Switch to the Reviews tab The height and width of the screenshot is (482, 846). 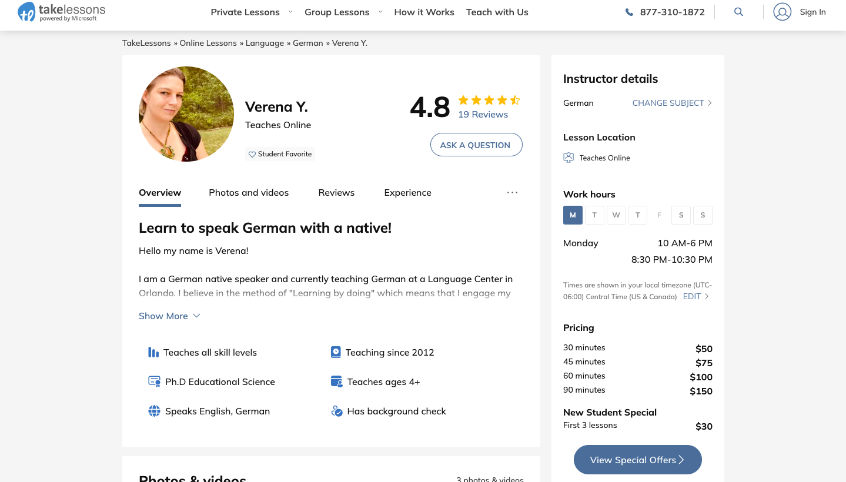(x=336, y=193)
